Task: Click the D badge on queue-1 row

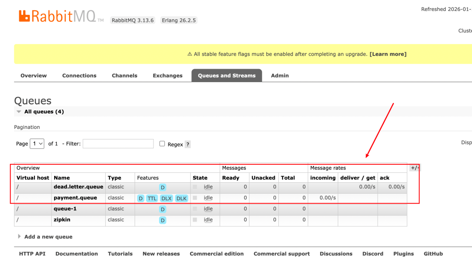Action: tap(163, 209)
